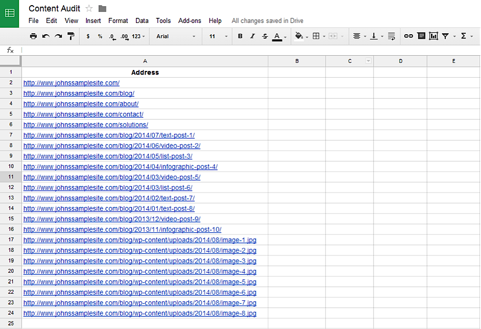
Task: Insert a link into the cell
Action: (x=408, y=36)
